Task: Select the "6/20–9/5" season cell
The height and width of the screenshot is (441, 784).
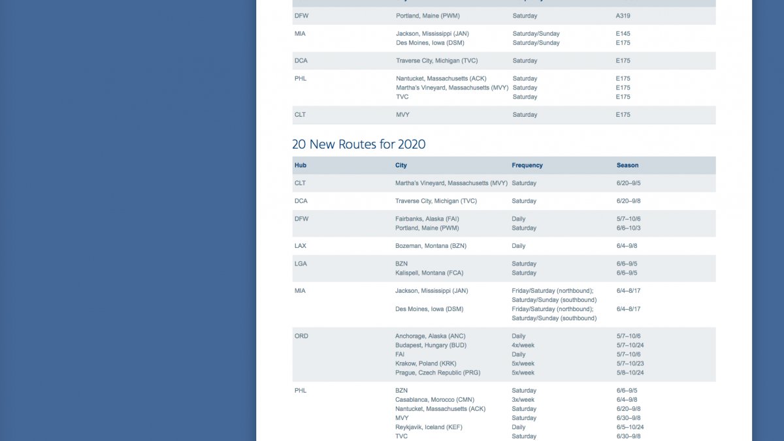Action: click(x=629, y=183)
